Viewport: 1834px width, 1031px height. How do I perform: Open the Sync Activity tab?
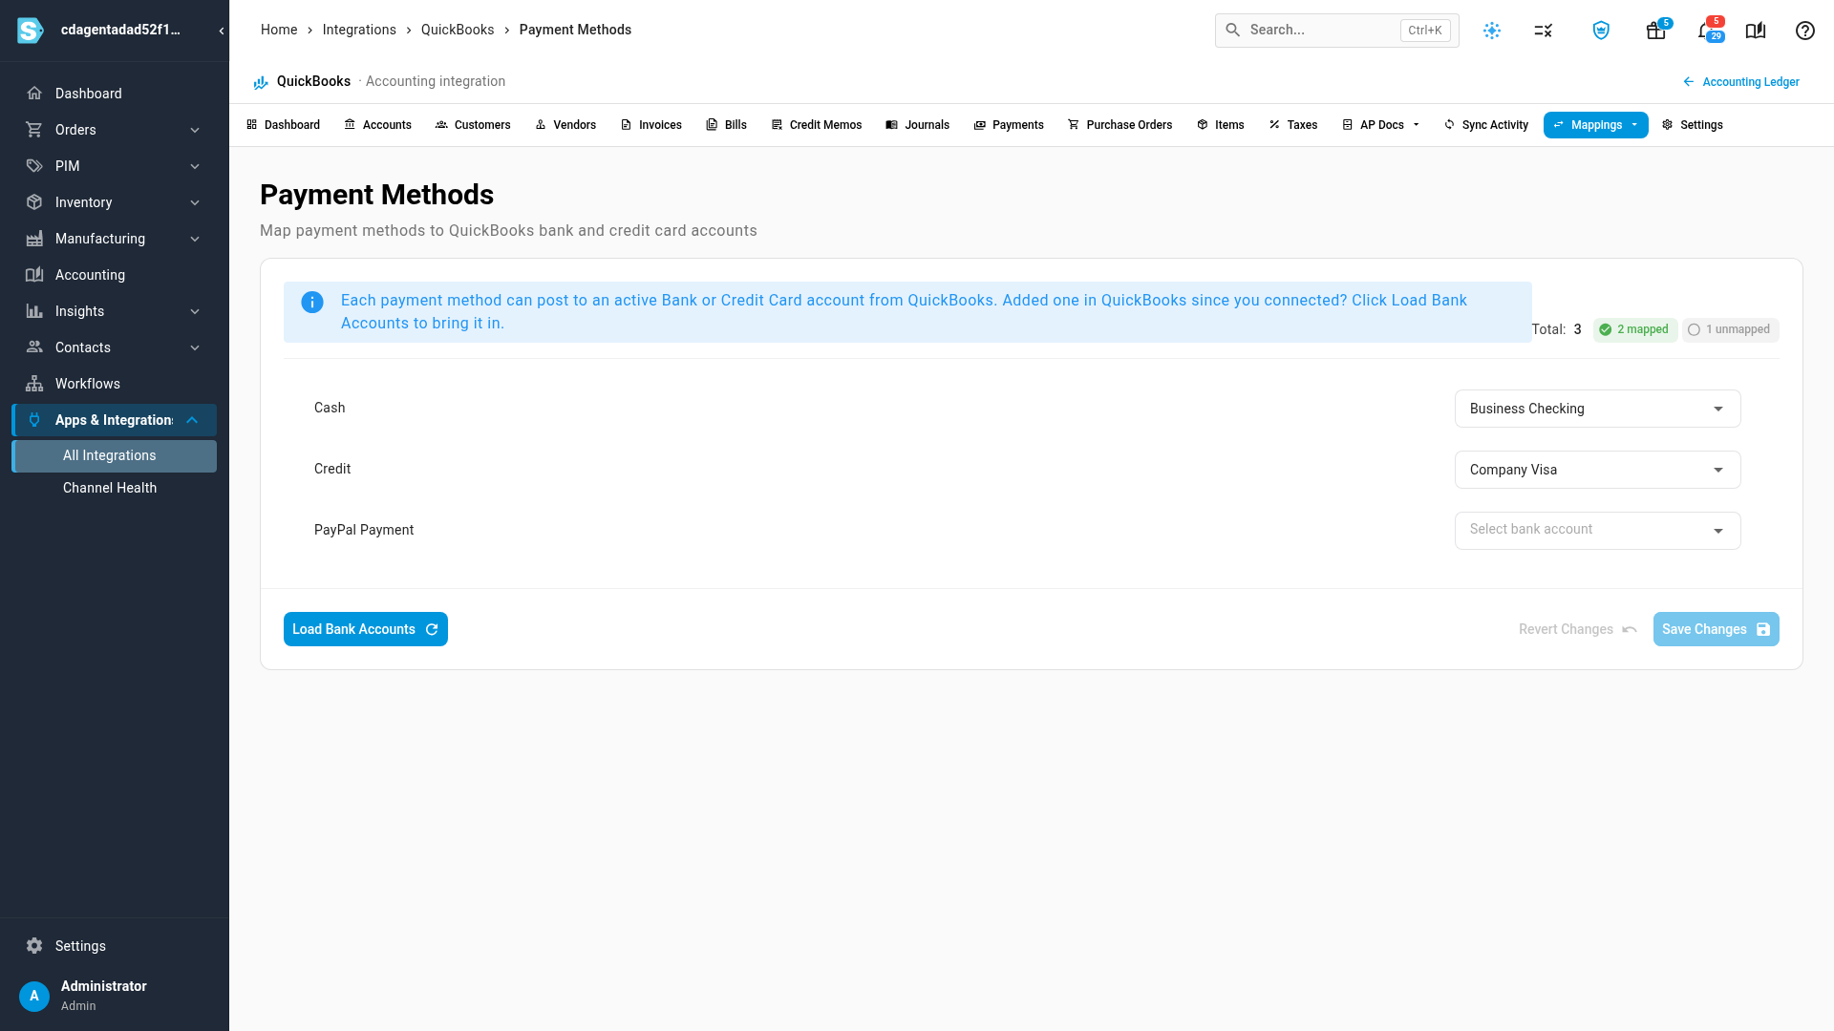pyautogui.click(x=1485, y=125)
